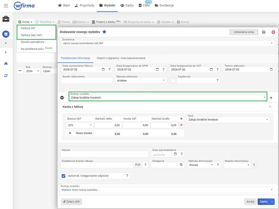Click the road icon in sidebar
Image resolution: width=279 pixels, height=209 pixels.
tap(6, 63)
